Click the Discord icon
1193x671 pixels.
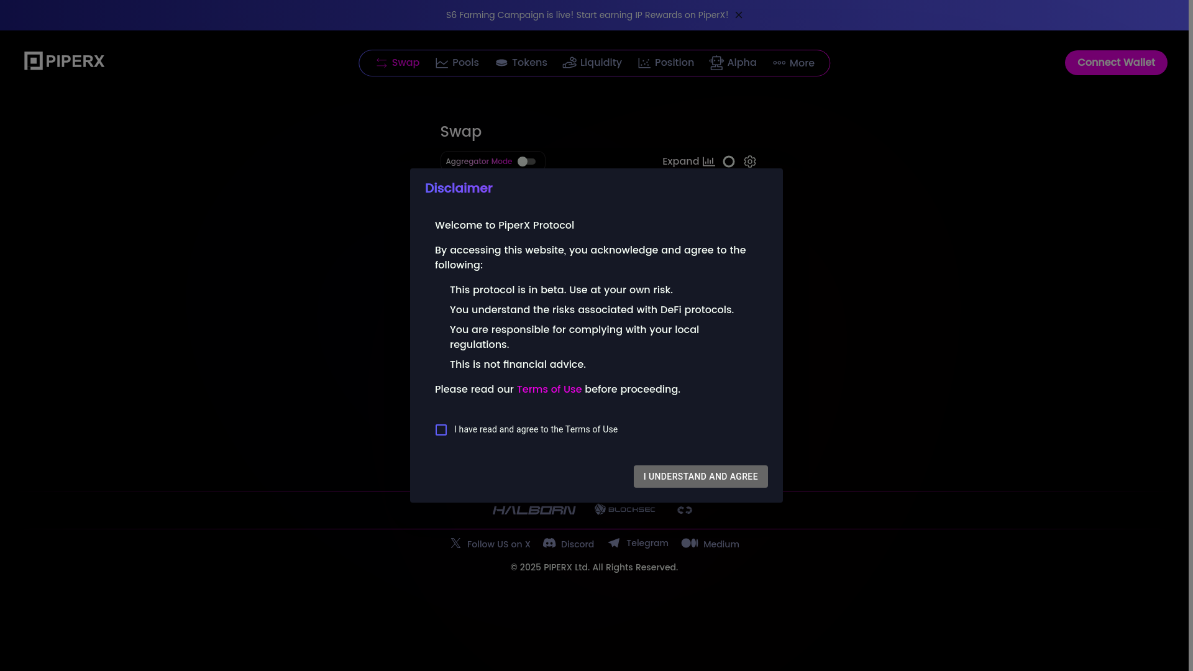point(549,543)
